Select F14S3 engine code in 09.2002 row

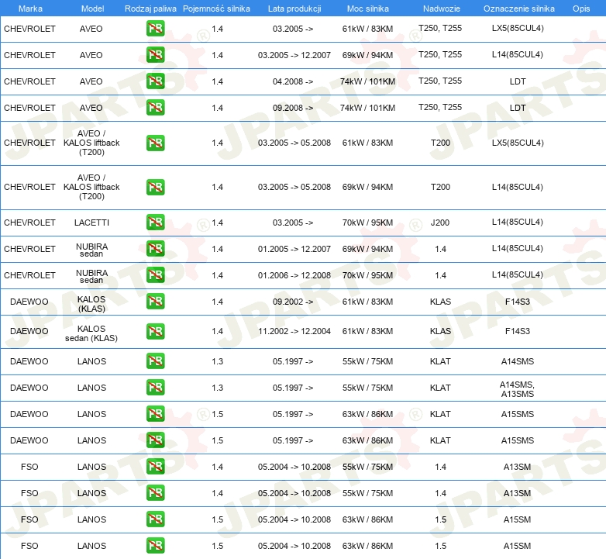coord(518,302)
